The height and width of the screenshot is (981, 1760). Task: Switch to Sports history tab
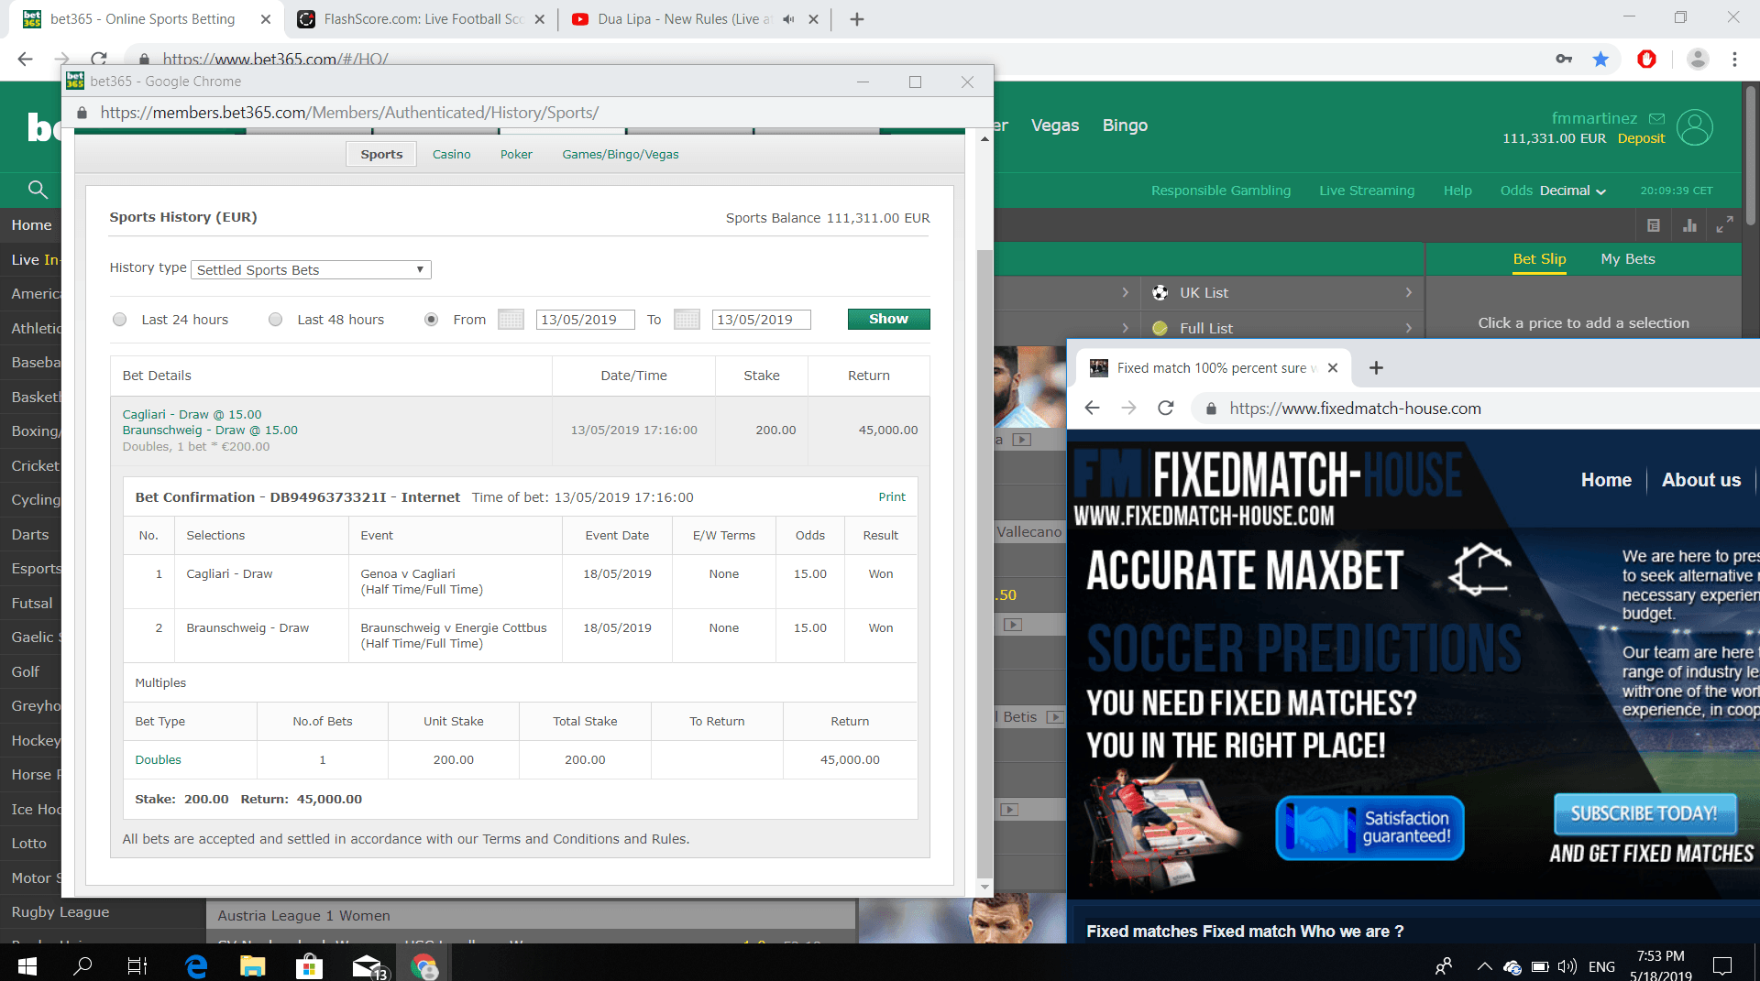[381, 154]
